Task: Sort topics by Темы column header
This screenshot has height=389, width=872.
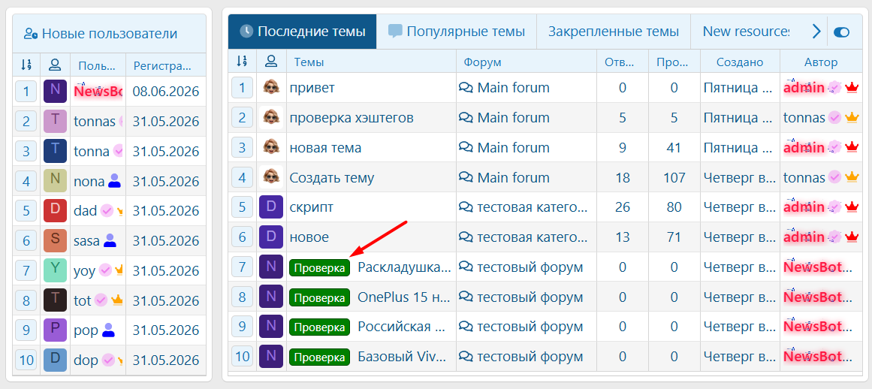Action: pyautogui.click(x=309, y=62)
